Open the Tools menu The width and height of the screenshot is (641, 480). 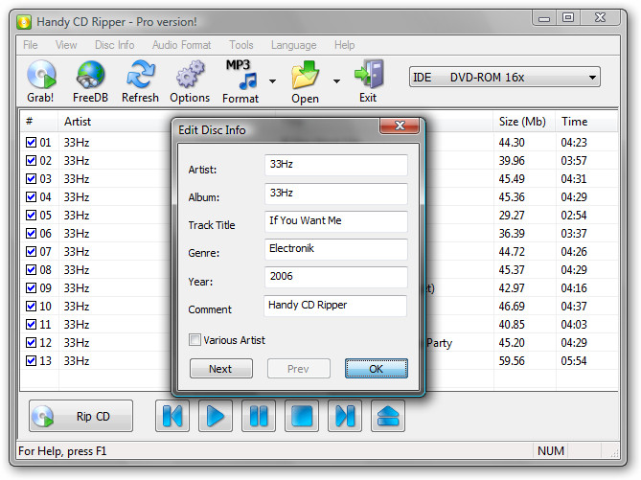pyautogui.click(x=241, y=45)
